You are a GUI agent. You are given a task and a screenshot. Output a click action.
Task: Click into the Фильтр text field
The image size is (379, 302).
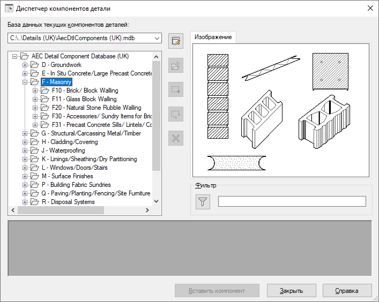pyautogui.click(x=292, y=201)
